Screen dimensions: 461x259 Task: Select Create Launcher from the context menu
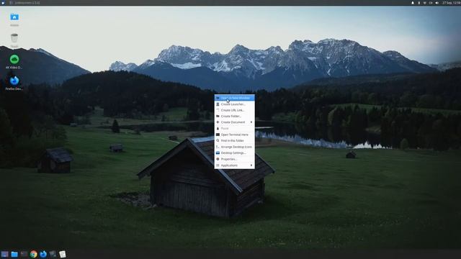[234, 104]
